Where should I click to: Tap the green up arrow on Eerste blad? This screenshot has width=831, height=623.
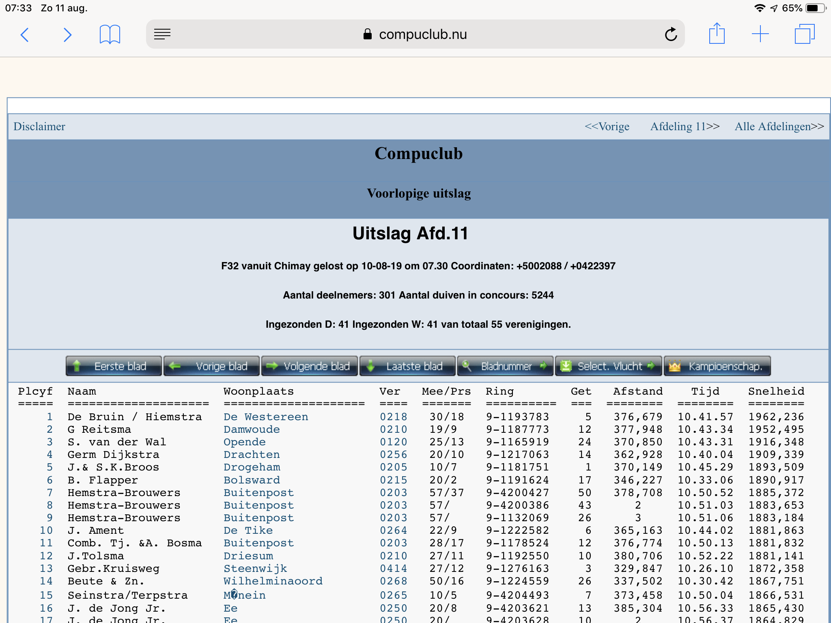click(x=77, y=366)
